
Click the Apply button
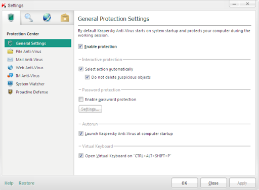pyautogui.click(x=242, y=183)
